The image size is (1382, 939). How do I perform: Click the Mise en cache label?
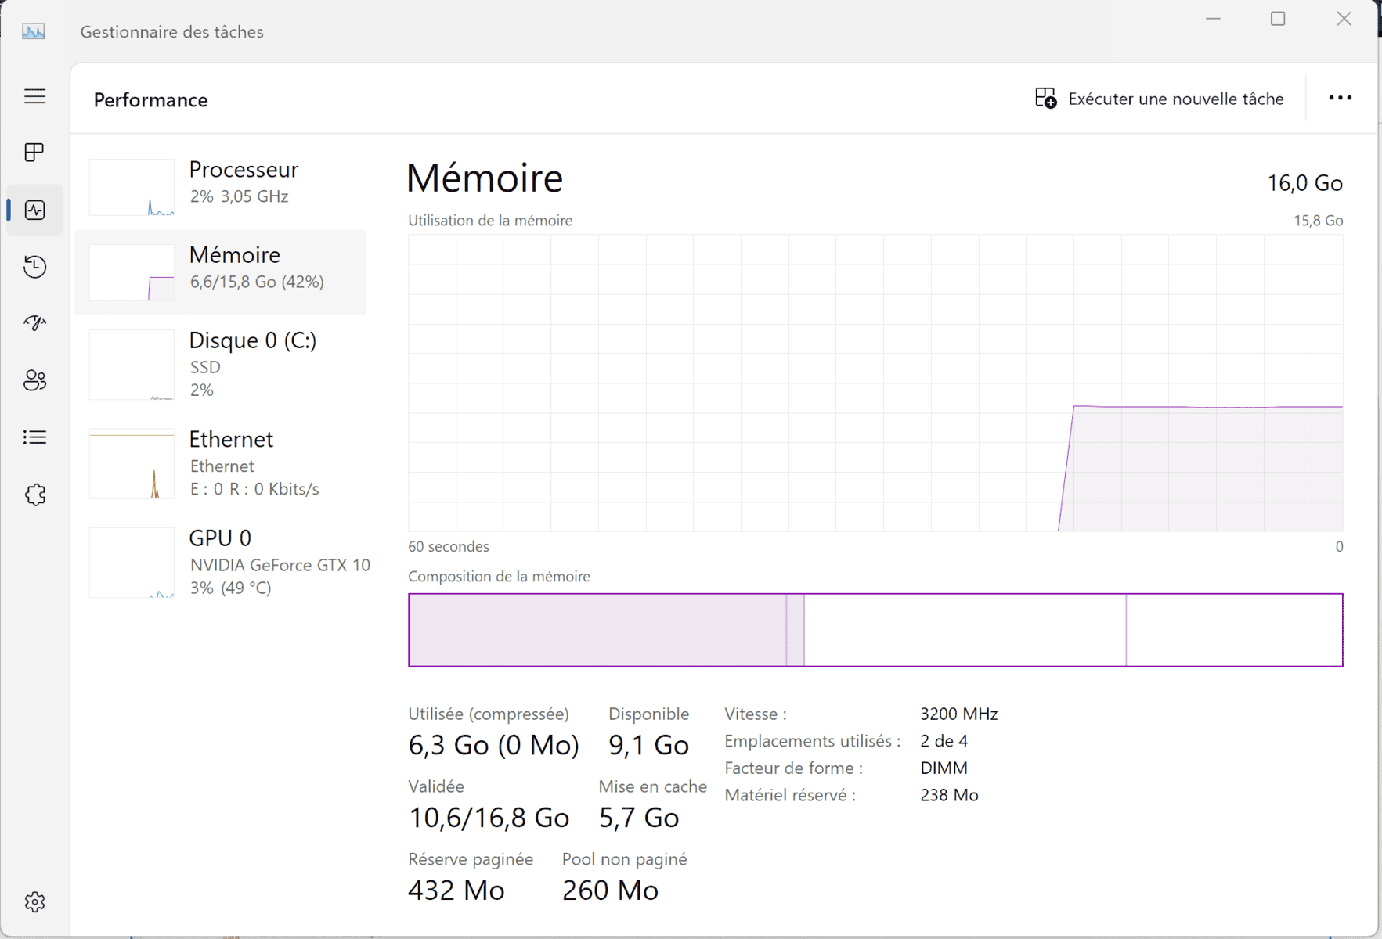(653, 786)
